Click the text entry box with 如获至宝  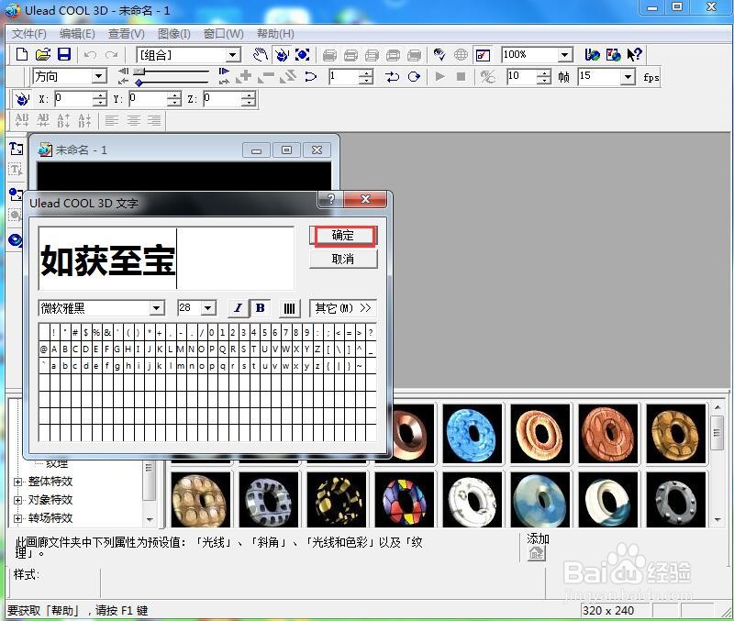[166, 259]
